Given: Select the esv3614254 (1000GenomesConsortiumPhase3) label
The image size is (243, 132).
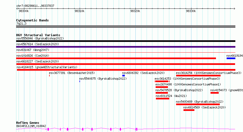Looking at the screenshot, I should [x=209, y=73].
